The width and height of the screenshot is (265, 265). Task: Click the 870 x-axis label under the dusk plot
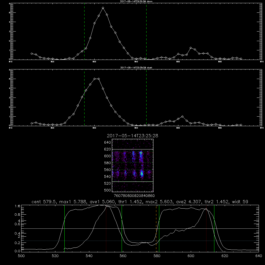pyautogui.click(x=262, y=128)
